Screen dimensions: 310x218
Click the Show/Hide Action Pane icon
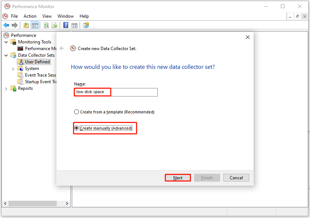point(74,25)
